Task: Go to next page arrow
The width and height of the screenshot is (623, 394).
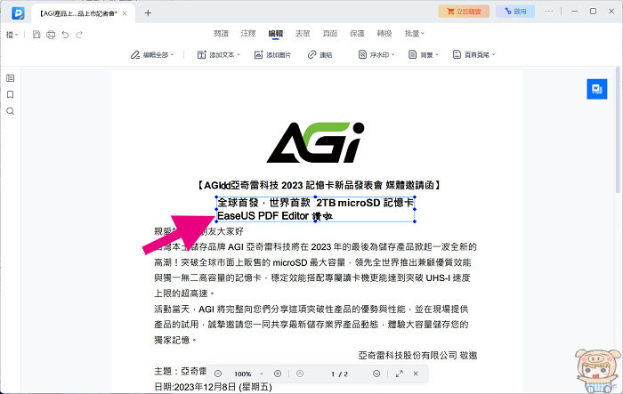Action: point(376,374)
